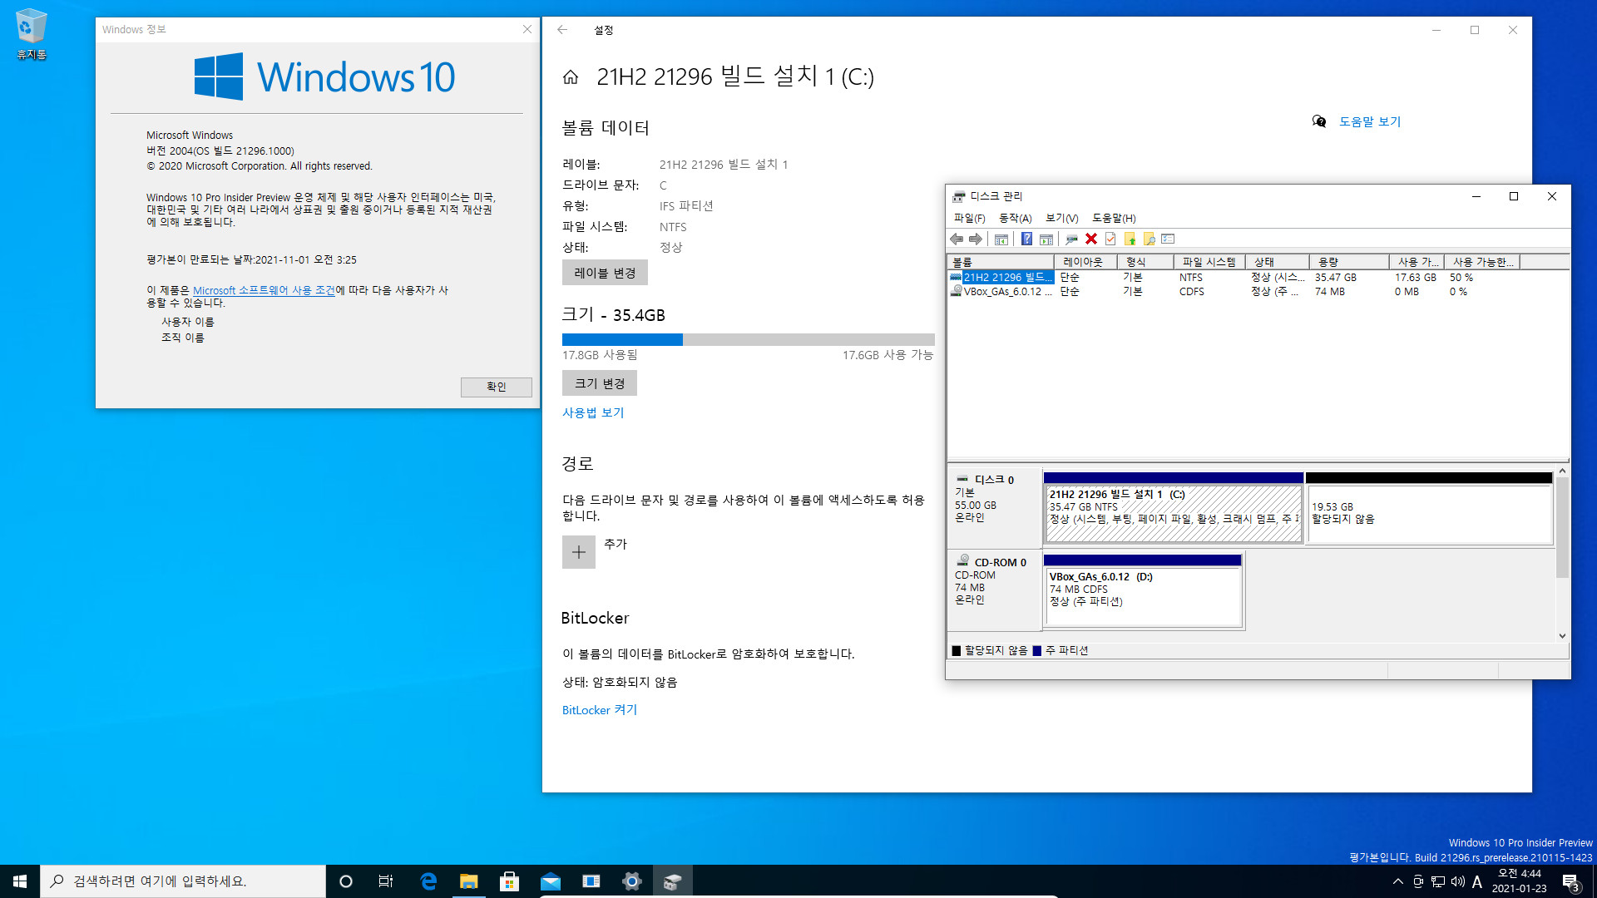The width and height of the screenshot is (1597, 898).
Task: Open 보기(V) menu in Disk Management
Action: pyautogui.click(x=1061, y=218)
